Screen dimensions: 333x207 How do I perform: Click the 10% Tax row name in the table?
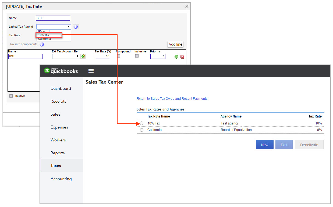[x=154, y=123]
